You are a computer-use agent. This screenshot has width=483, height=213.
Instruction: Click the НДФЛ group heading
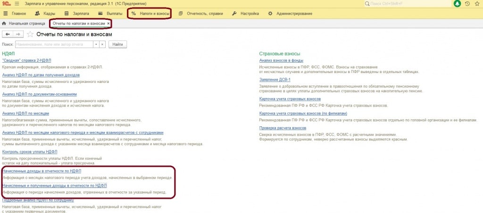(8, 54)
